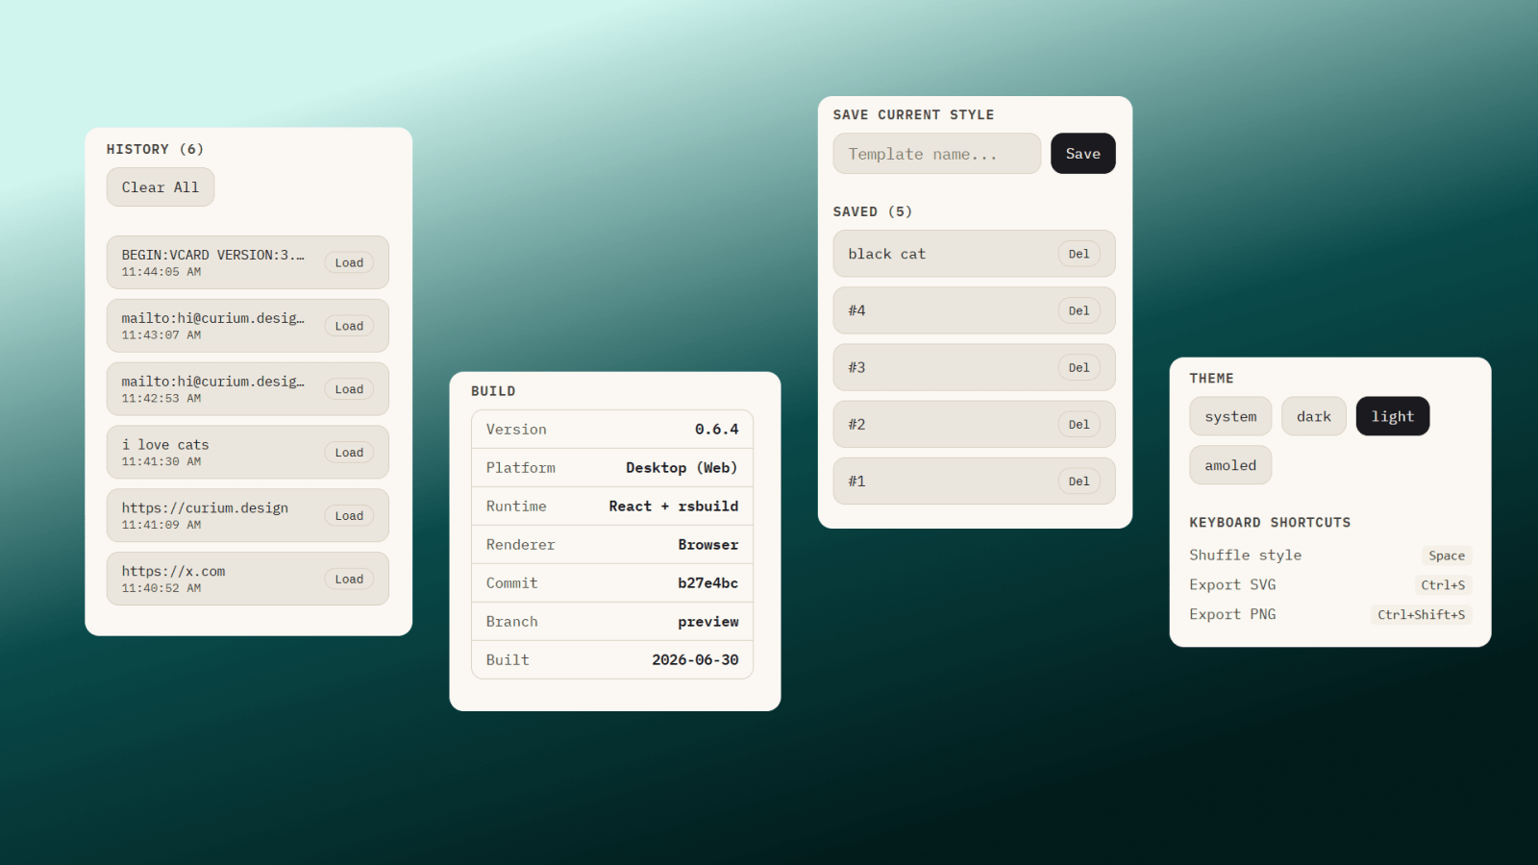Click the Export SVG shortcut label
The image size is (1538, 865).
click(1233, 585)
